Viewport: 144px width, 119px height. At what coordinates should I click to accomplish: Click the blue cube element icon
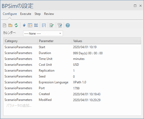pyautogui.click(x=24, y=25)
